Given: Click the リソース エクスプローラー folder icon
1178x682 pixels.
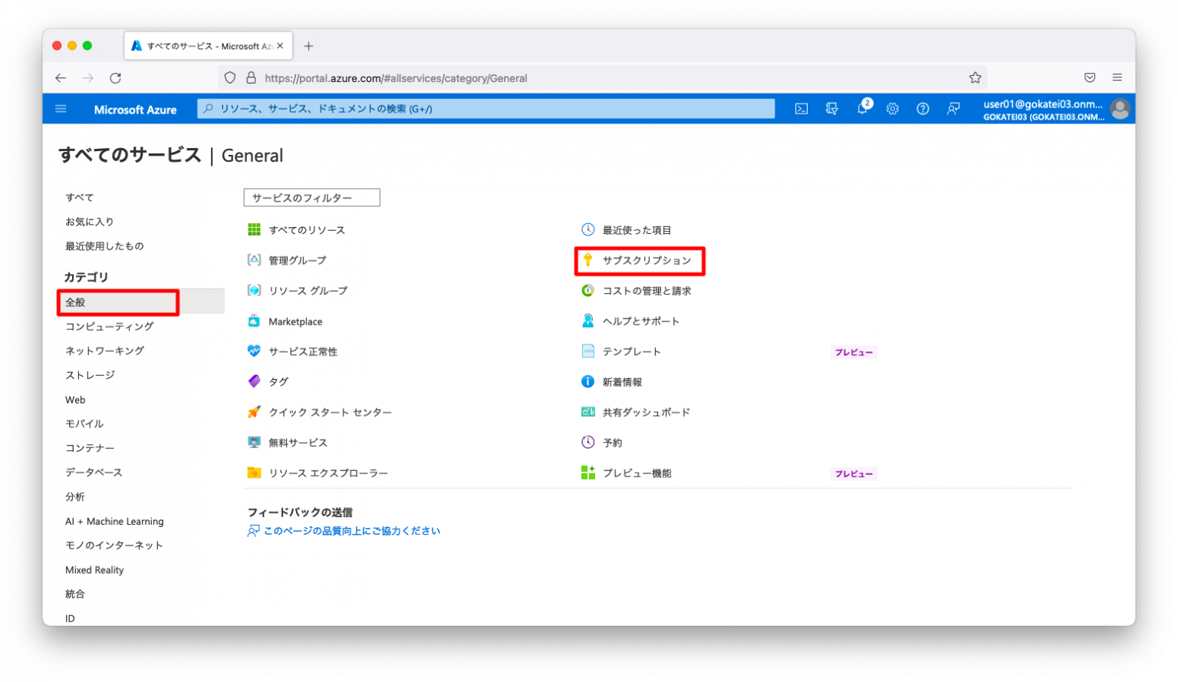Looking at the screenshot, I should (x=254, y=473).
